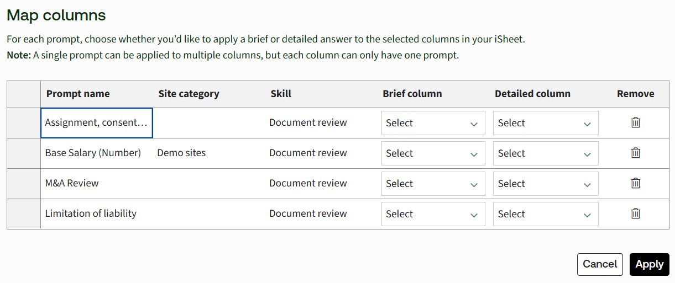The height and width of the screenshot is (283, 675).
Task: Choose Brief column for M&A Review
Action: [433, 184]
